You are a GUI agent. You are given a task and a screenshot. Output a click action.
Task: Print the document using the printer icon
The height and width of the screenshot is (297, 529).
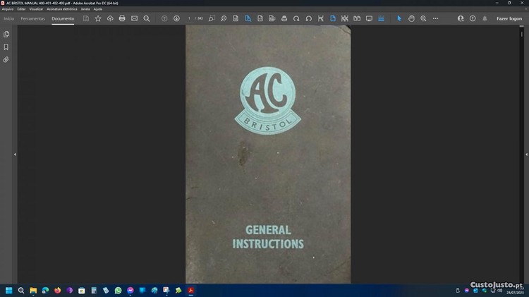(122, 18)
